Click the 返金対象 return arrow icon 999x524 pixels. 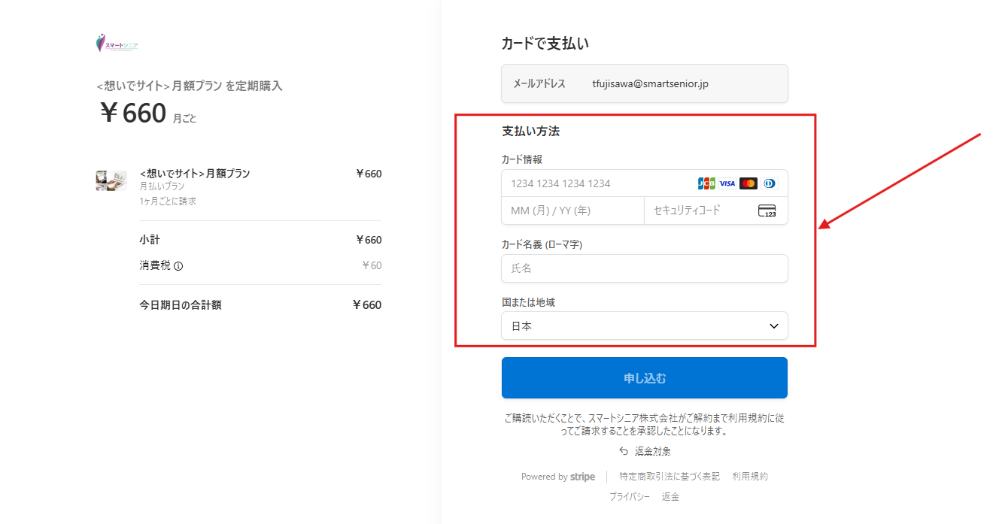(623, 451)
